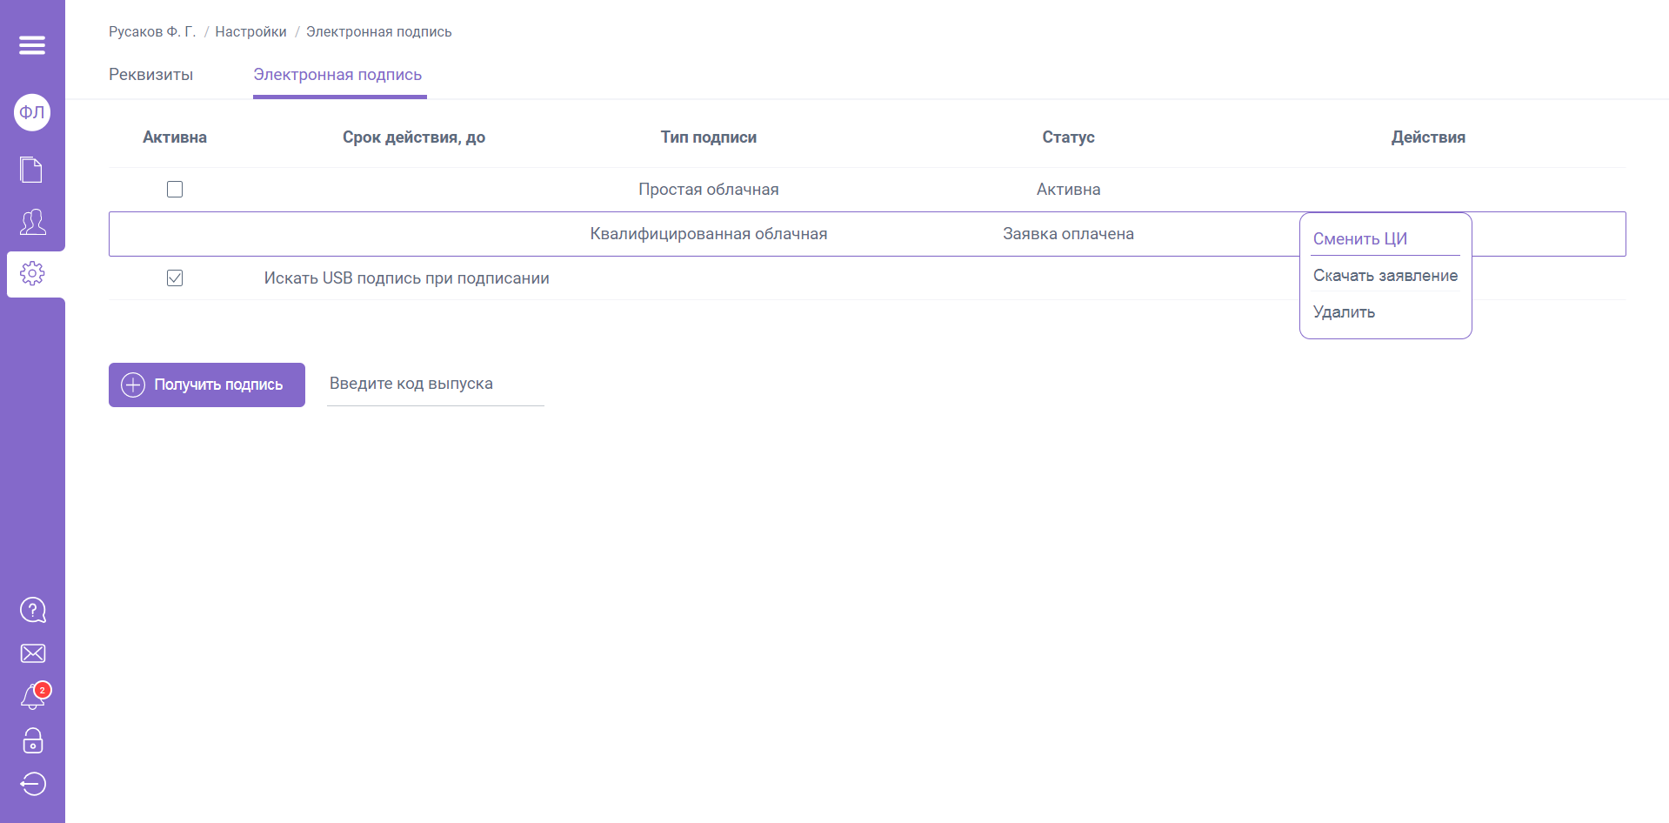
Task: Toggle the active checkbox for USB signature search
Action: pos(174,278)
